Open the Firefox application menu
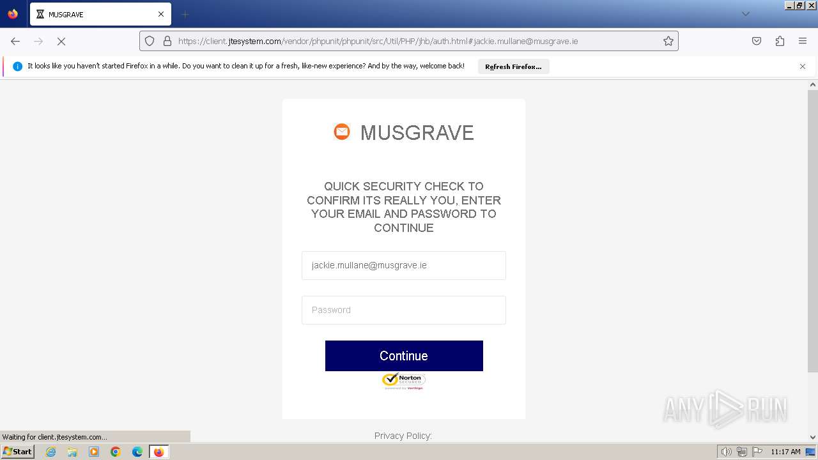 (x=803, y=41)
